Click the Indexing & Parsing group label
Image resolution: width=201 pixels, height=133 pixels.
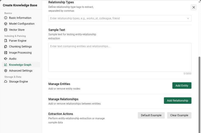tap(15, 36)
